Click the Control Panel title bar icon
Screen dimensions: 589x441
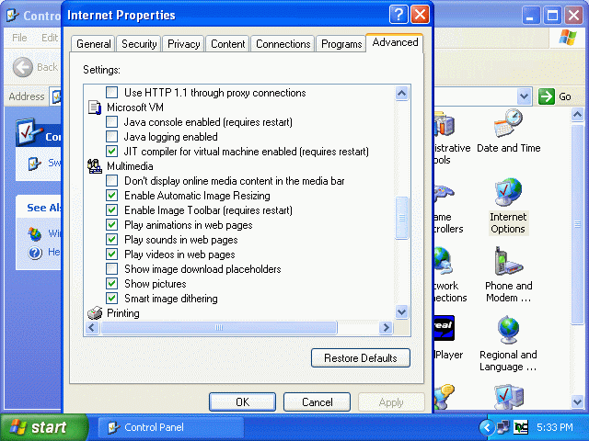tap(13, 15)
